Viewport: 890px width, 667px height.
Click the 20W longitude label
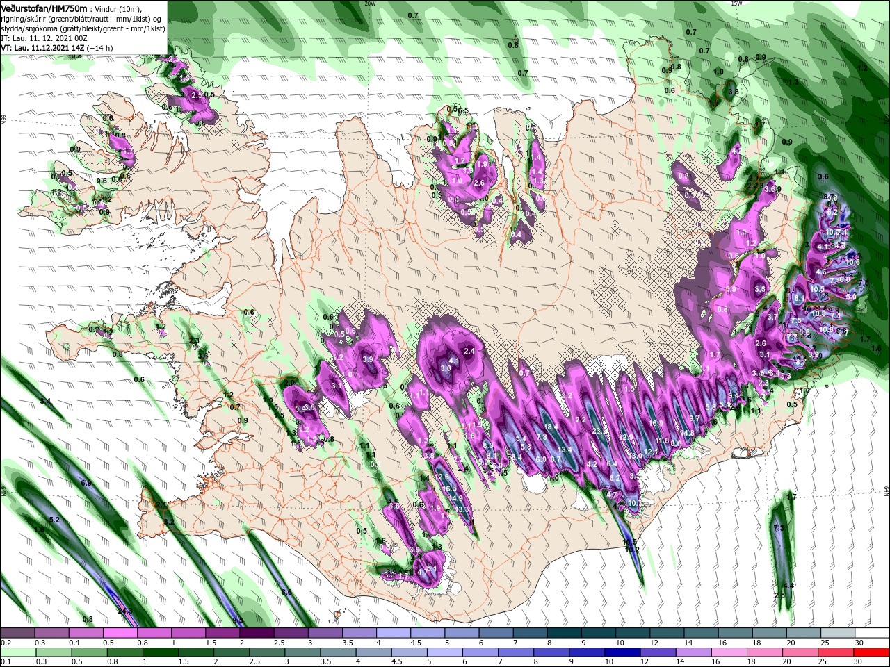(370, 3)
